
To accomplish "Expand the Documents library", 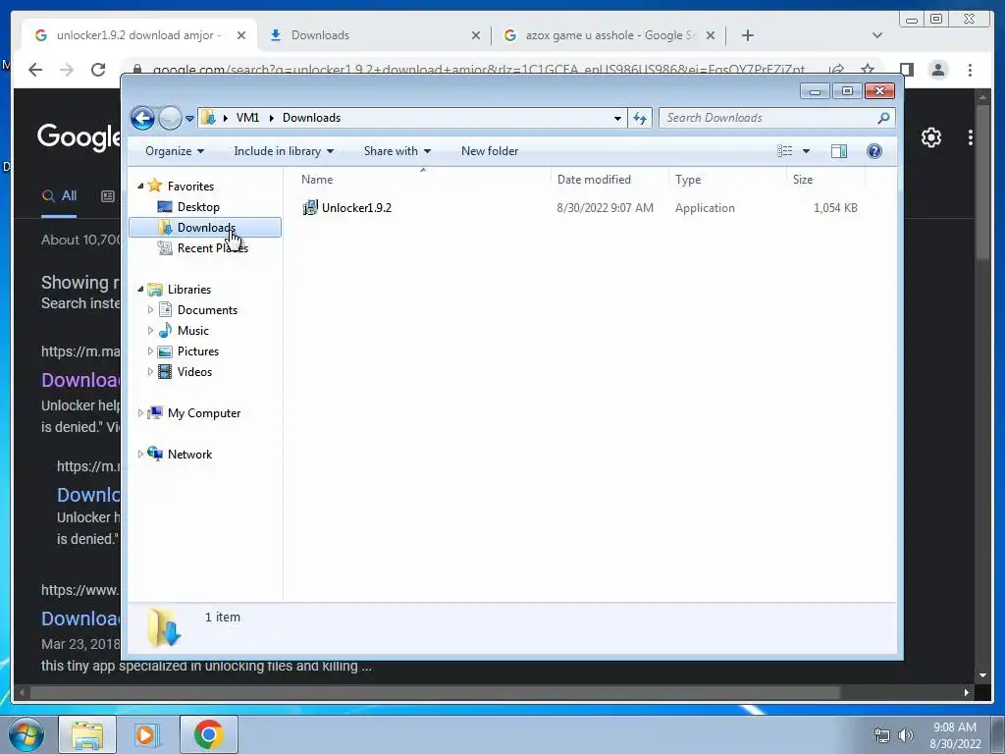I will [150, 310].
